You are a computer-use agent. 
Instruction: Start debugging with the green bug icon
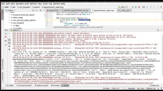(136, 7)
